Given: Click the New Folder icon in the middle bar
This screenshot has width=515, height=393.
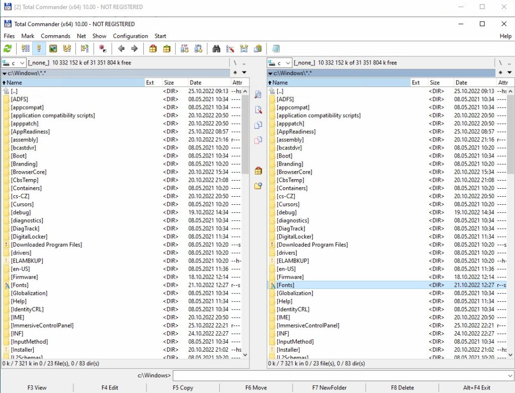Looking at the screenshot, I should 258,186.
